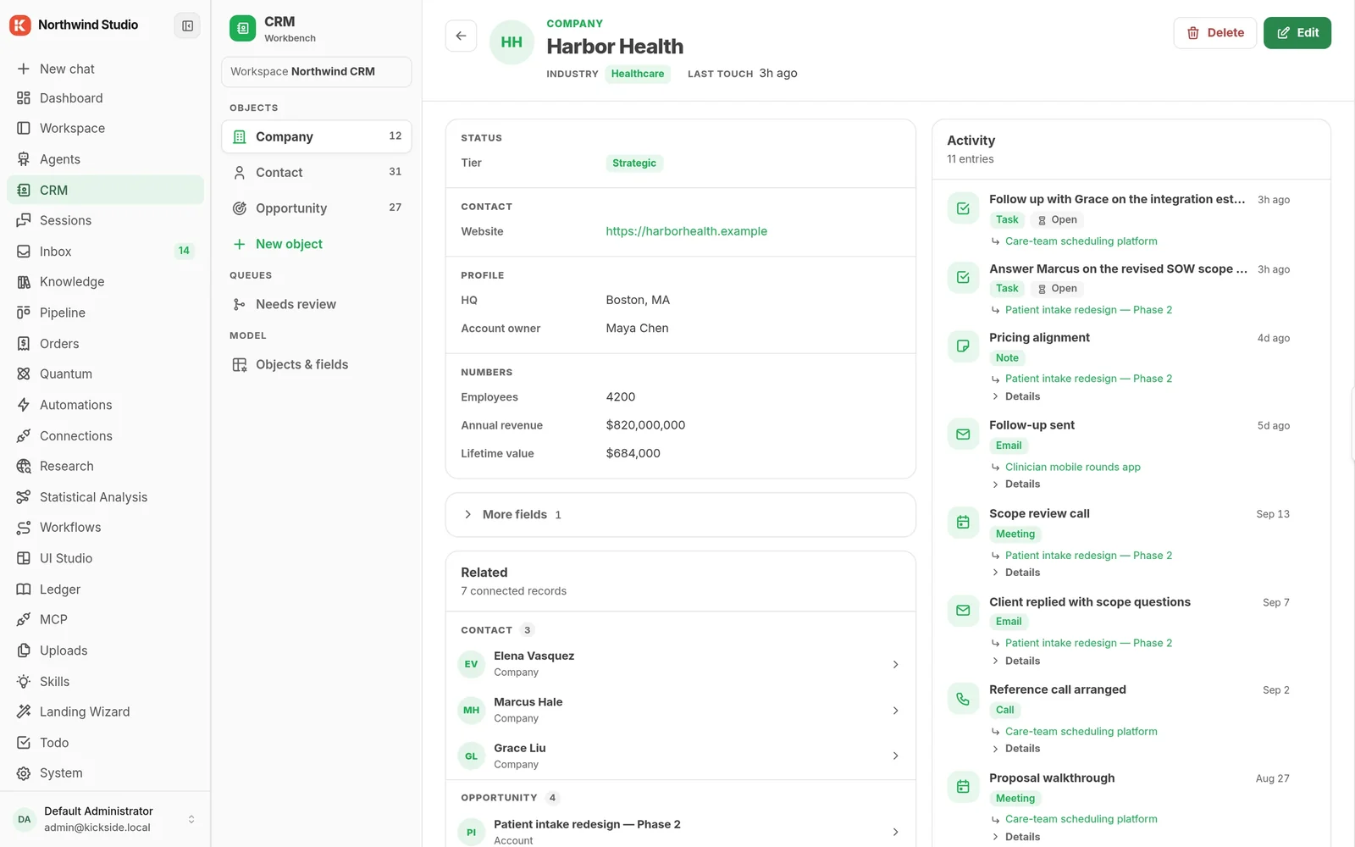Open Agents from the sidebar
Viewport: 1355px width, 847px height.
105,159
